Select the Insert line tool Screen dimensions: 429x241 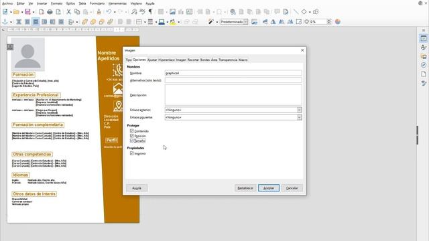point(296,12)
